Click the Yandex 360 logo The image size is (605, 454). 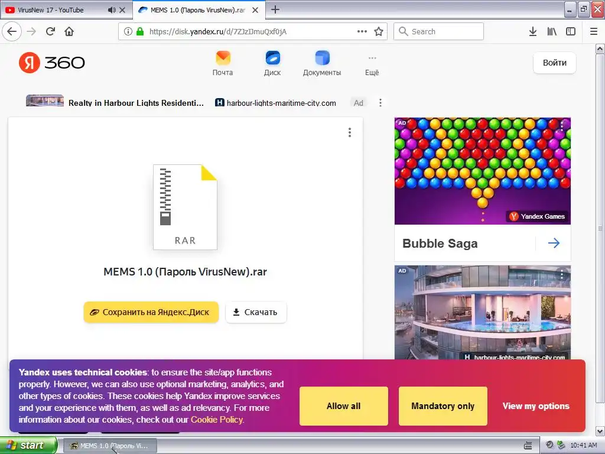tap(52, 63)
